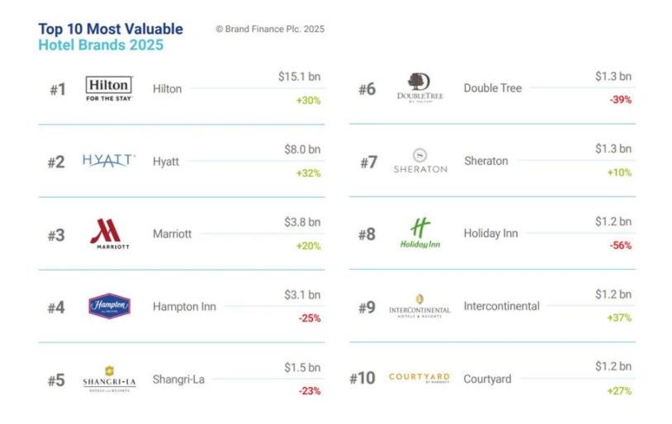Select the Courtyard logo
The image size is (672, 424).
pos(420,378)
